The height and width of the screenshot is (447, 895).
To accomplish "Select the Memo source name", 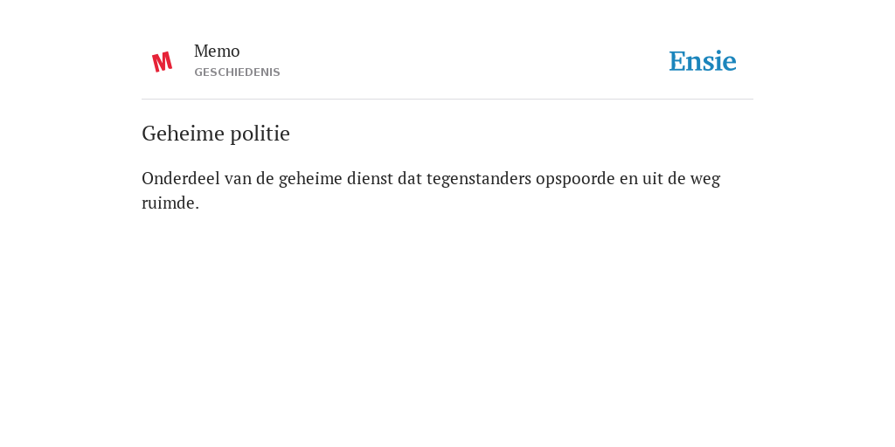I will 217,52.
